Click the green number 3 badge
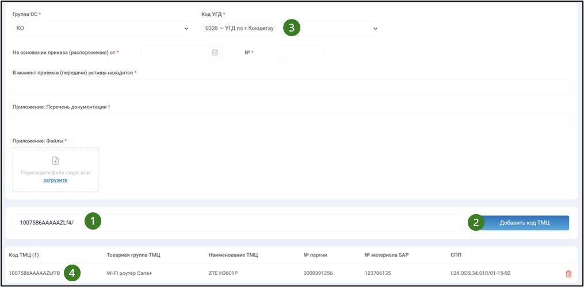The height and width of the screenshot is (287, 584). tap(292, 28)
